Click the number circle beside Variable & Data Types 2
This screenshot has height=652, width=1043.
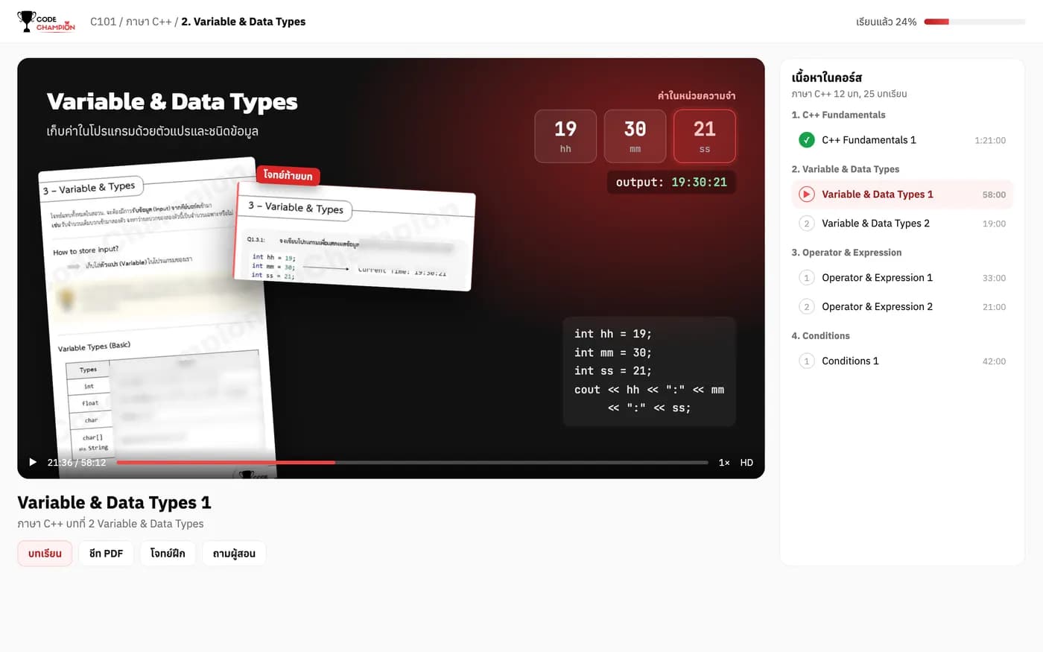[806, 224]
